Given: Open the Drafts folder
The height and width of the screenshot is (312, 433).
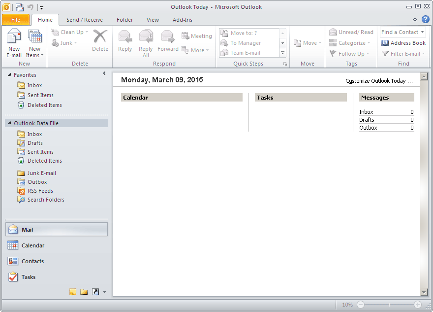Looking at the screenshot, I should point(30,143).
